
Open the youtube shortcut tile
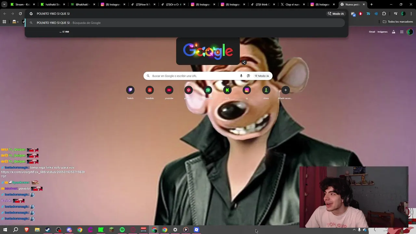click(169, 90)
